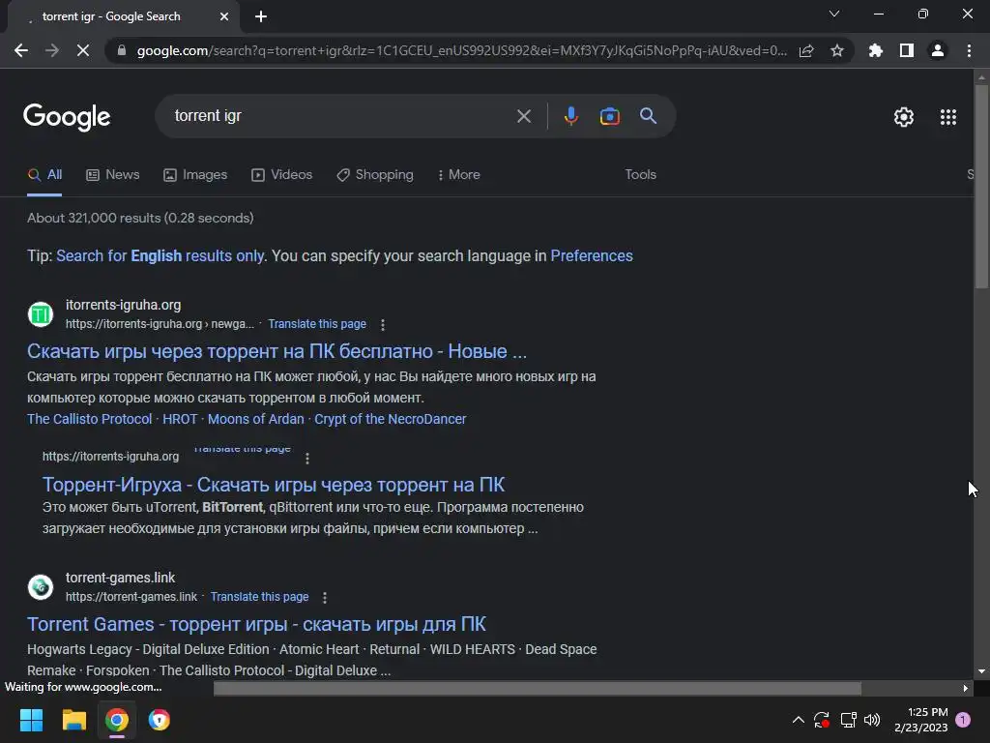Image resolution: width=990 pixels, height=743 pixels.
Task: Open options menu for itorrents-igruha.org newga result
Action: (383, 325)
